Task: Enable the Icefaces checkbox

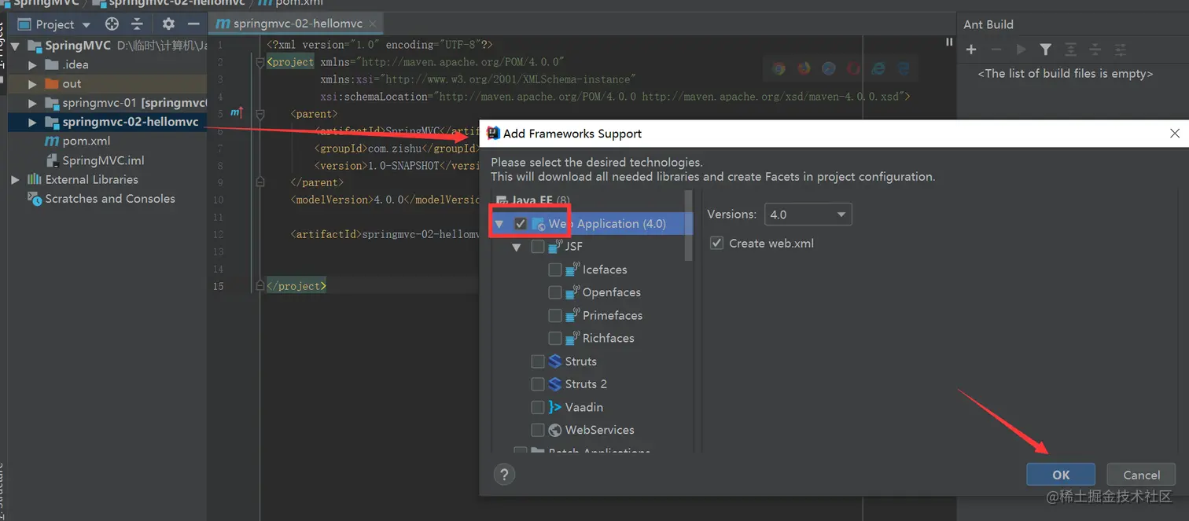Action: [x=555, y=270]
